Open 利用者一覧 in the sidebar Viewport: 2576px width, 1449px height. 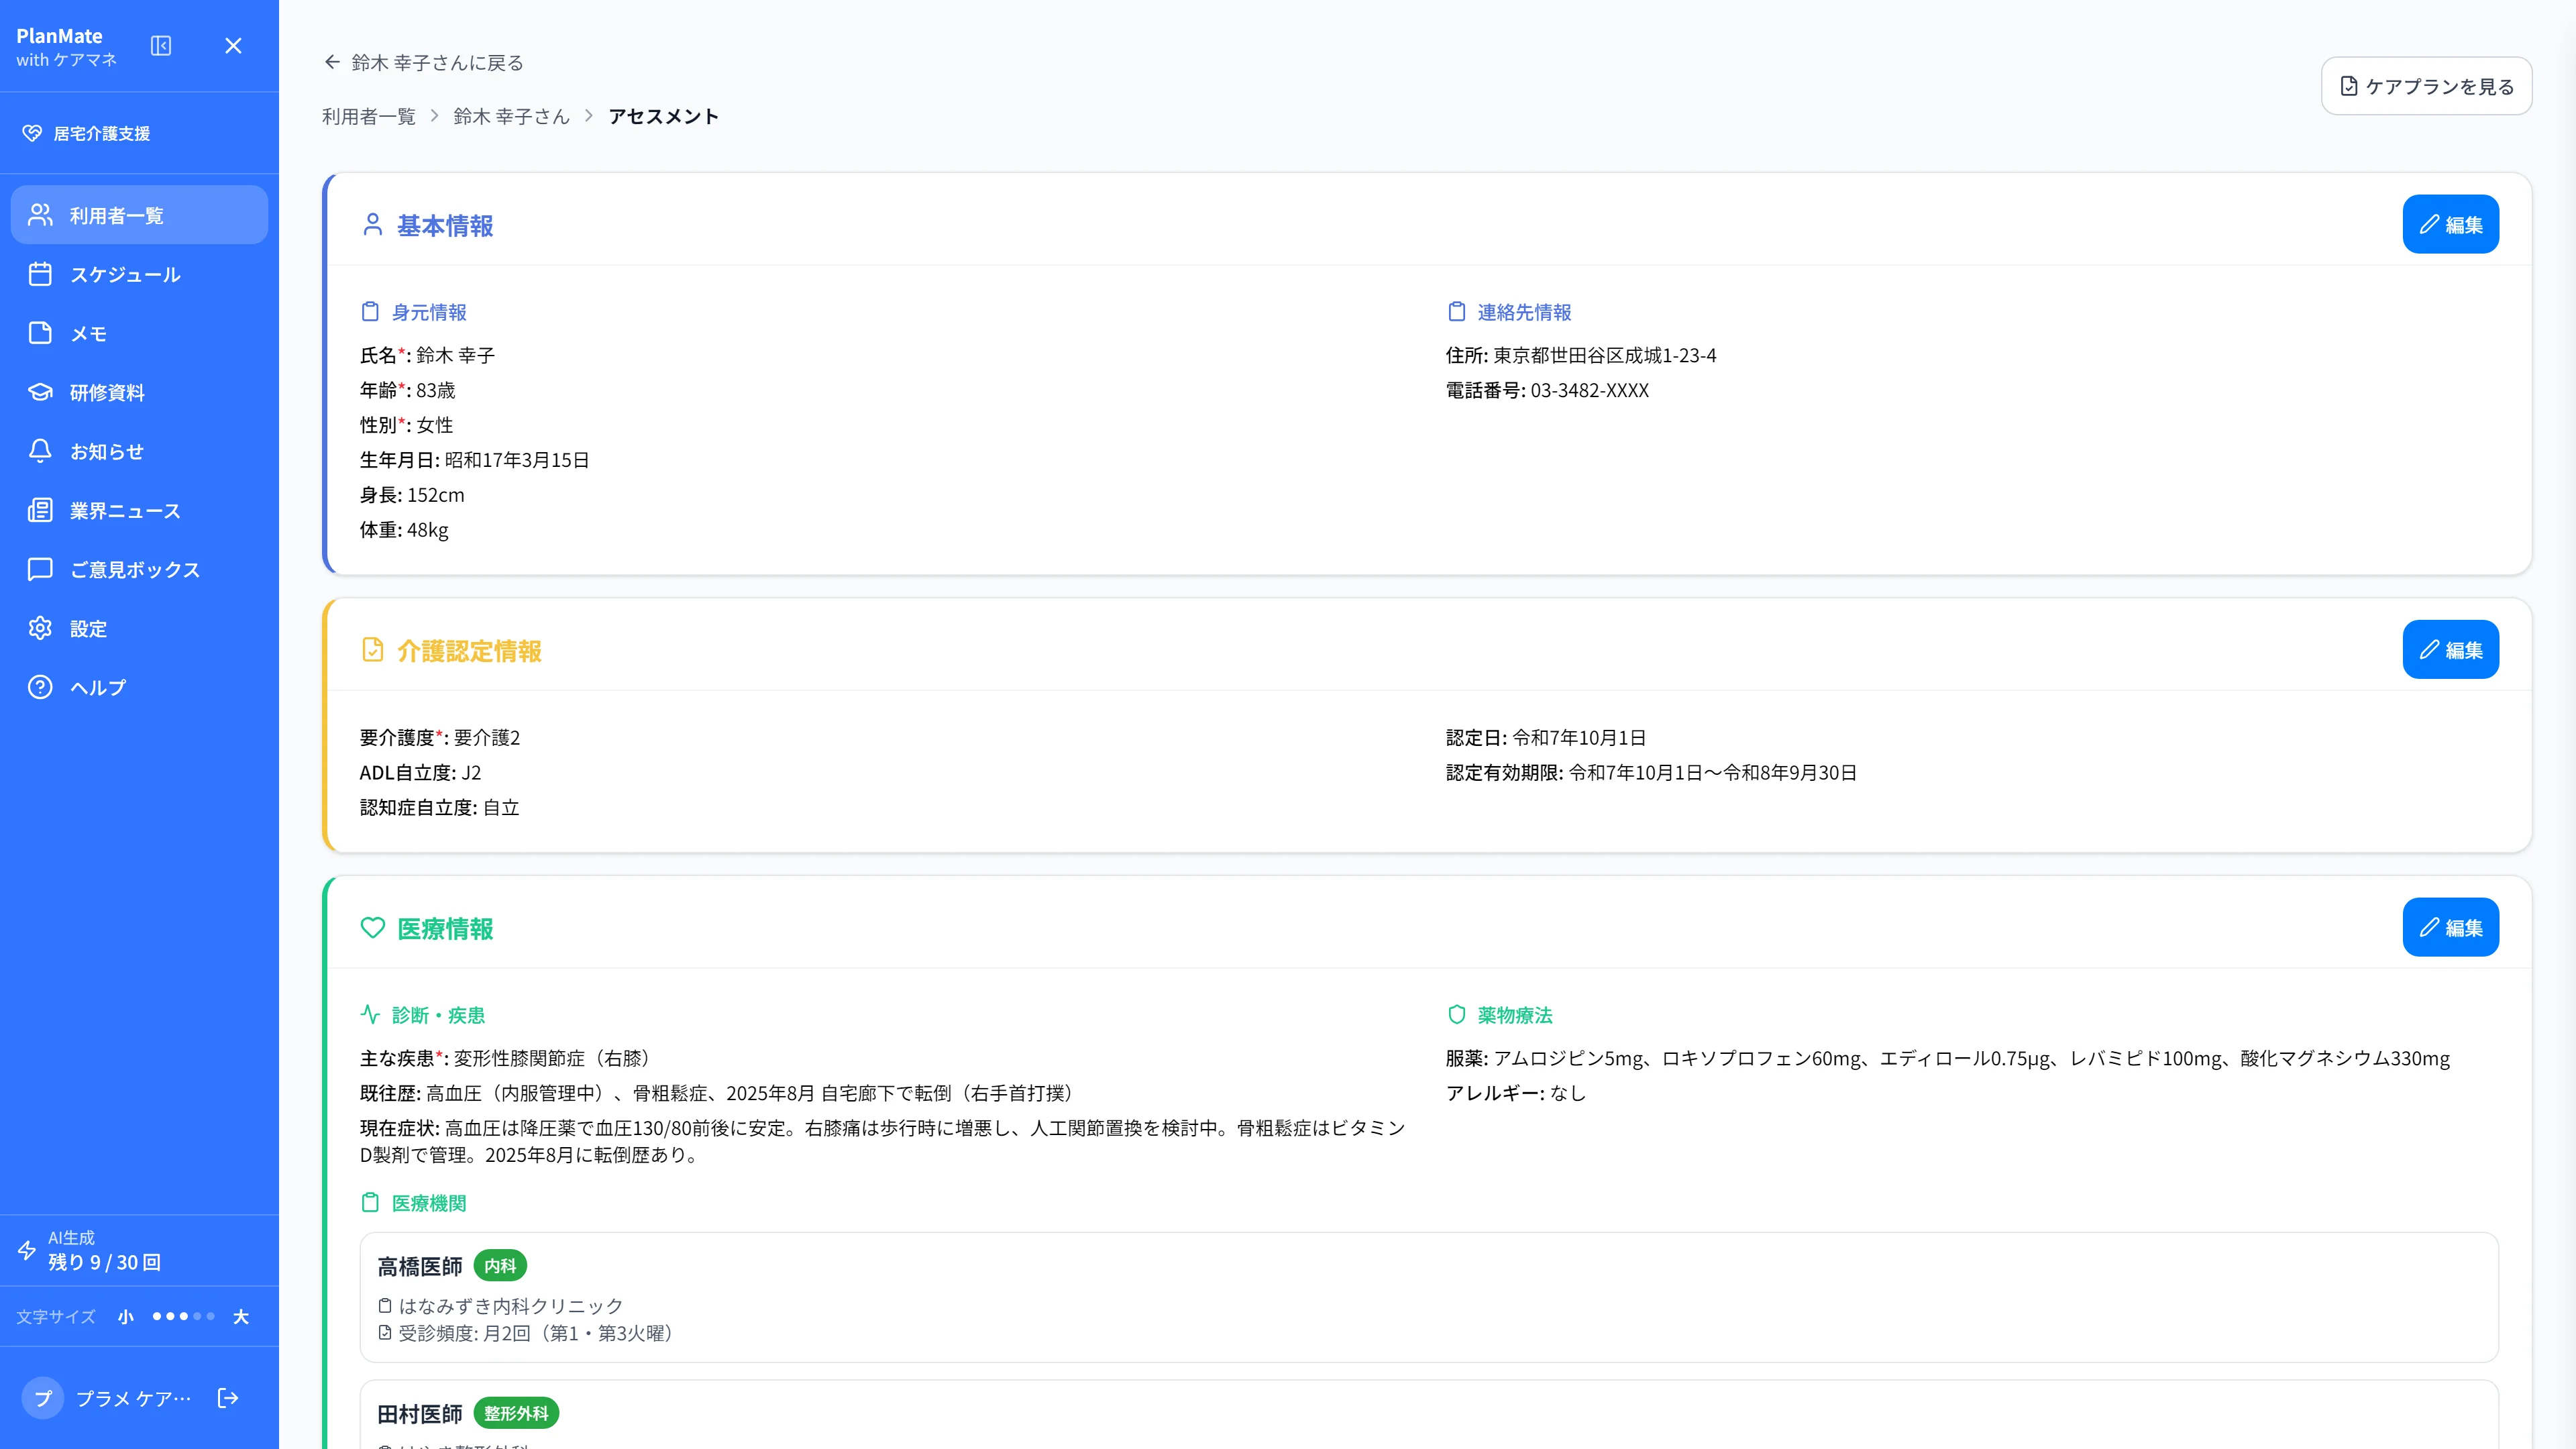tap(139, 215)
